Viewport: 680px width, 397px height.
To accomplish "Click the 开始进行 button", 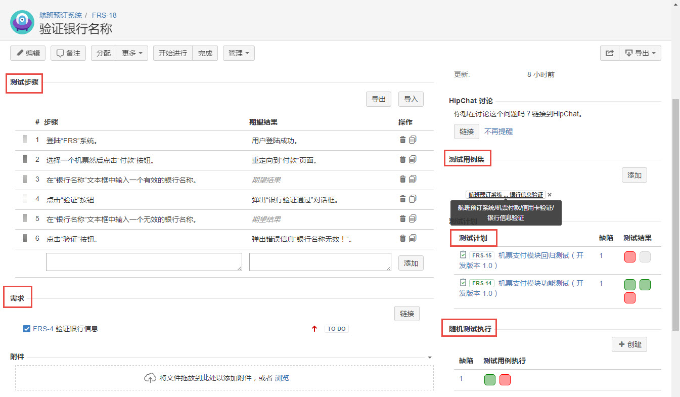I will [x=173, y=53].
